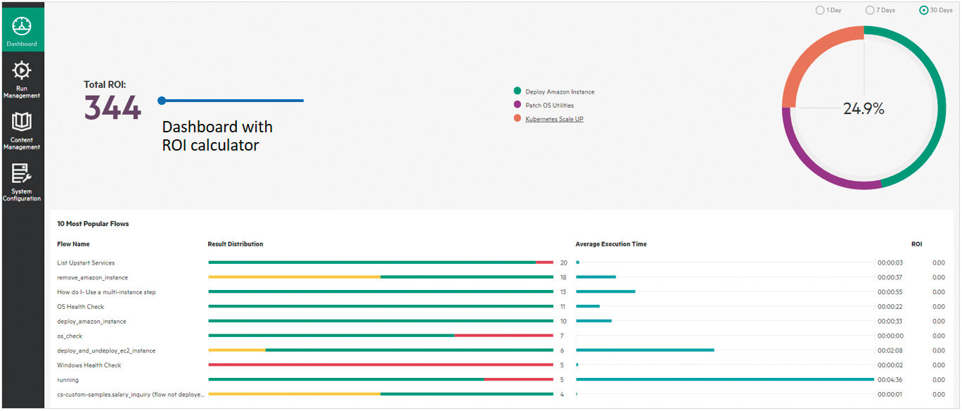
Task: Select the 30 Days time range
Action: coord(923,11)
